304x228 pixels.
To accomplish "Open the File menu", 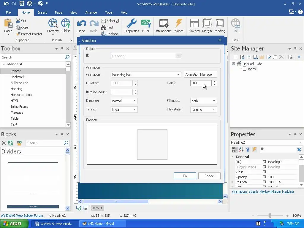I will click(8, 12).
